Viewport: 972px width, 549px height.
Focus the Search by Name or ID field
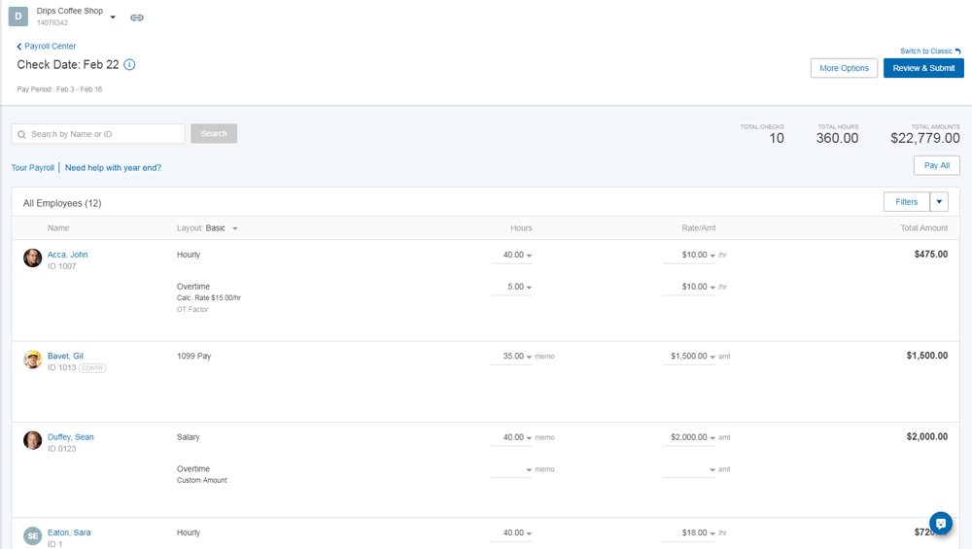pos(98,134)
